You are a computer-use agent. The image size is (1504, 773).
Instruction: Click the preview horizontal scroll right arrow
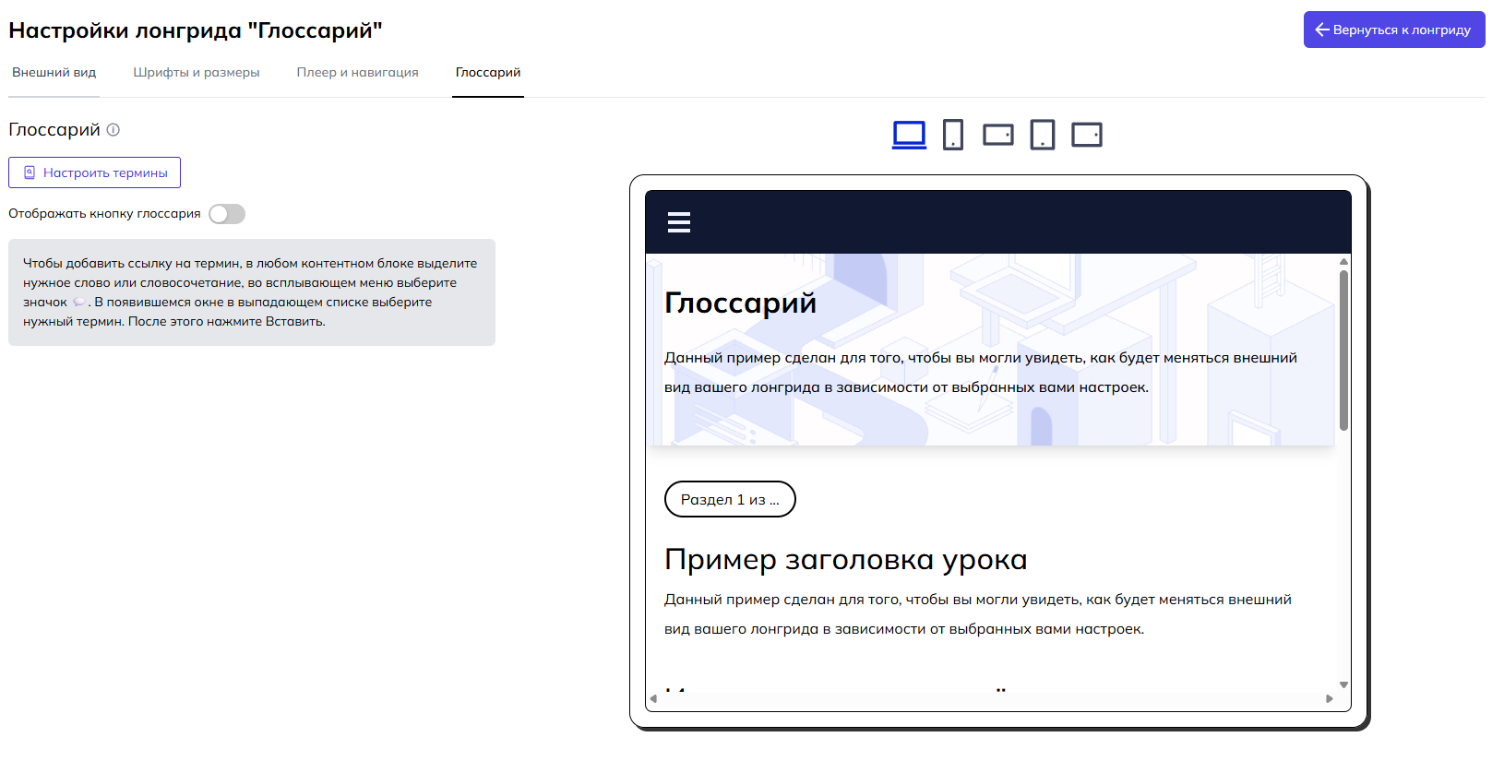[1330, 698]
